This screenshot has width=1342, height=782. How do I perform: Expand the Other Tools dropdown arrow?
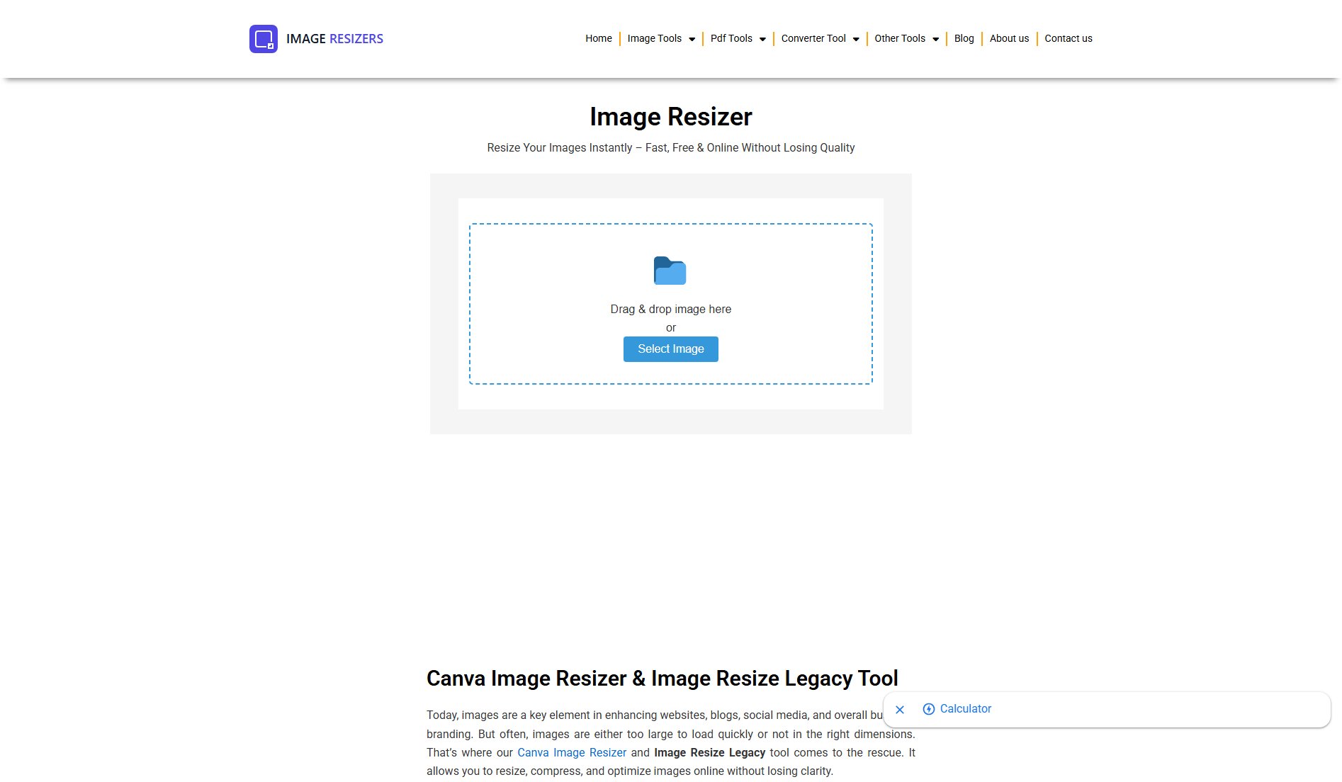click(x=935, y=40)
